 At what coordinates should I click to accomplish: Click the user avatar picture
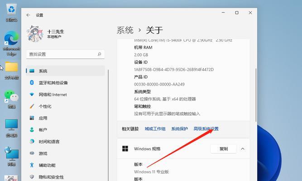[x=35, y=34]
